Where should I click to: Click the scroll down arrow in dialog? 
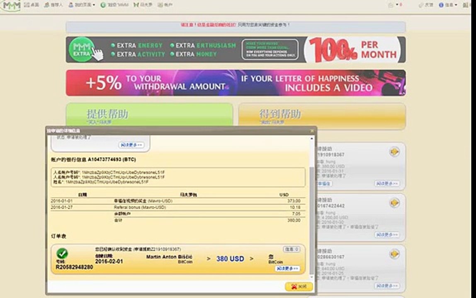tap(311, 277)
